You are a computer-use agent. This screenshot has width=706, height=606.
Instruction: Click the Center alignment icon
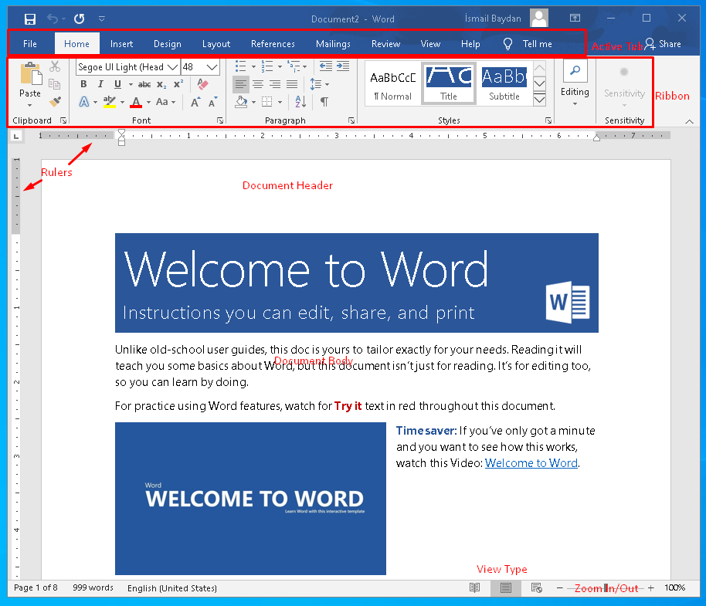tap(258, 84)
